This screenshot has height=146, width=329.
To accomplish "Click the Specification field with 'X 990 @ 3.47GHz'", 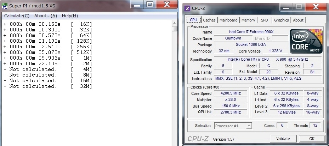I will [268, 60].
